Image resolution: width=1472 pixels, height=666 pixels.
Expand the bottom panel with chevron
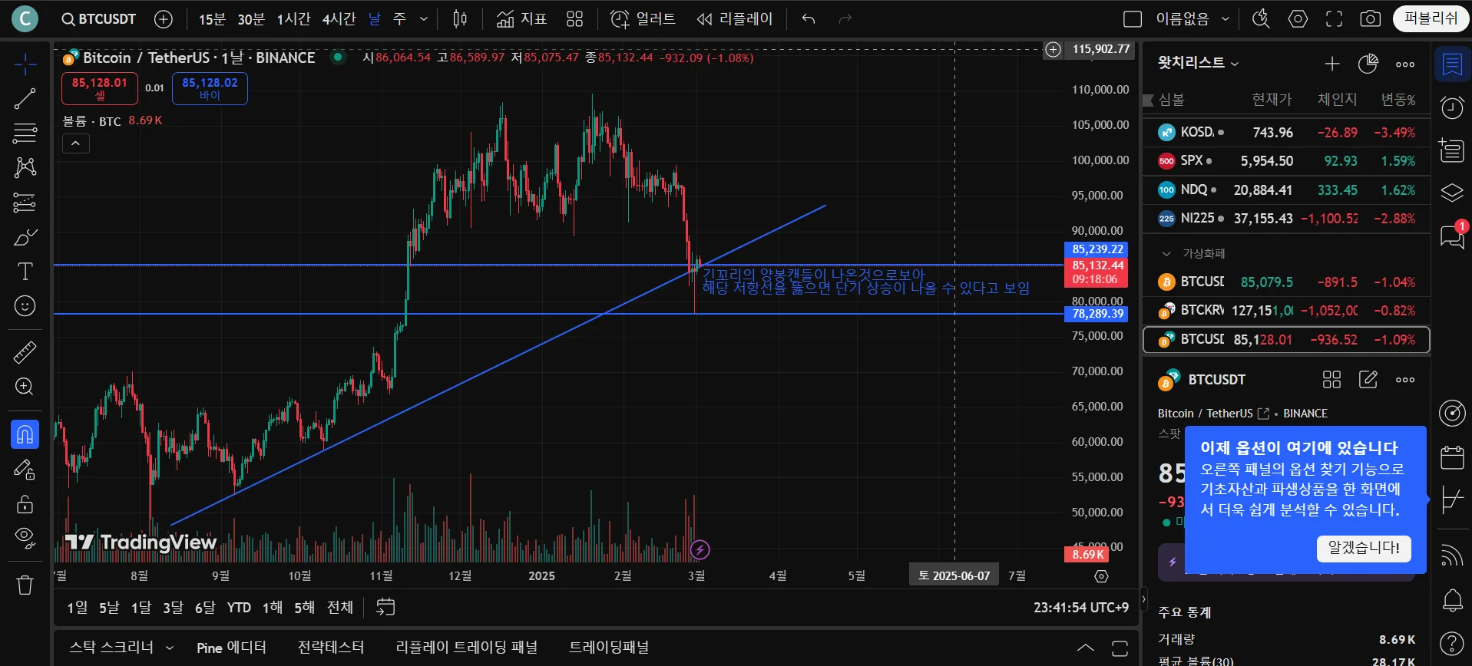pos(1085,648)
